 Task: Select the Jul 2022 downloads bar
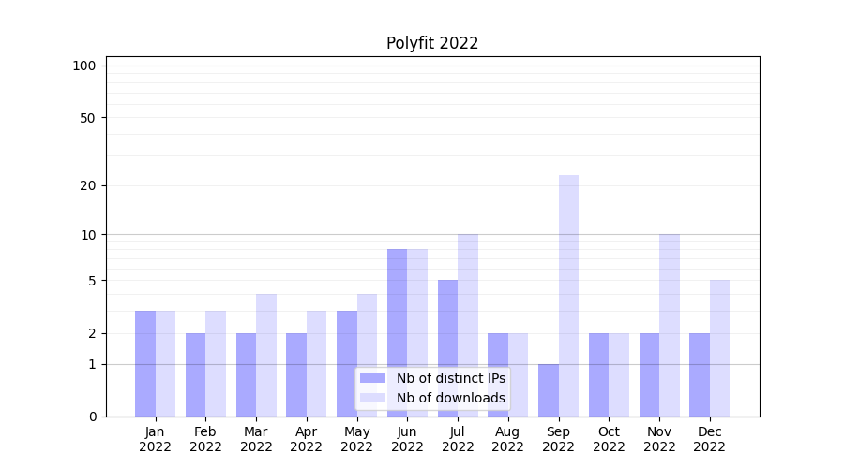[468, 325]
